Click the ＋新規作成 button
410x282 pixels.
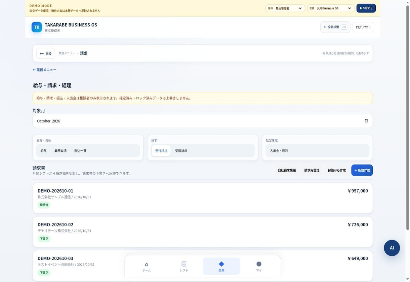(362, 170)
